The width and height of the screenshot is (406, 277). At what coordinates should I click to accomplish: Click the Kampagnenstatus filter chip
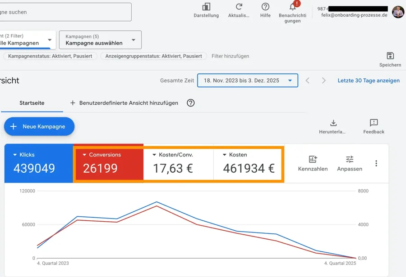point(50,56)
